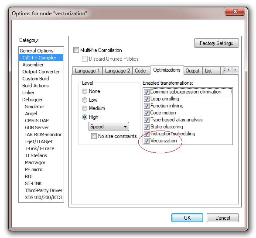The width and height of the screenshot is (256, 238).
Task: Cancel the options dialog
Action: click(222, 218)
